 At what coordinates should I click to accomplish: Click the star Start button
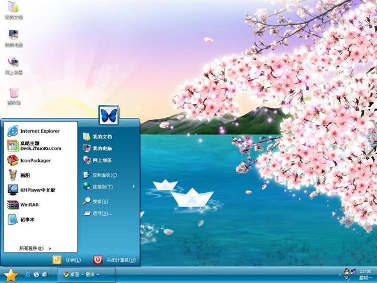(11, 275)
